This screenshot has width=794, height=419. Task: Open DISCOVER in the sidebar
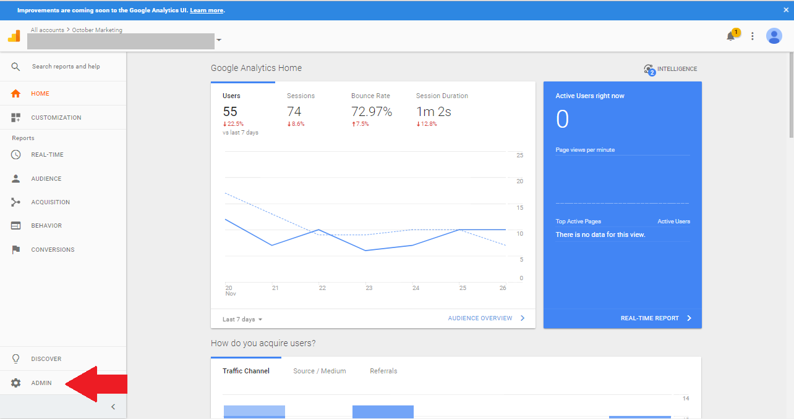(x=46, y=359)
